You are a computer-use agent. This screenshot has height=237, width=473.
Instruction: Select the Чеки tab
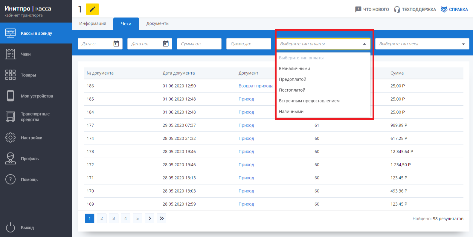click(126, 24)
